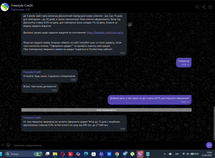The height and width of the screenshot is (158, 215).
Task: Click the message 'Вітаю. Чим можу допомогти?'
Action: 40,88
